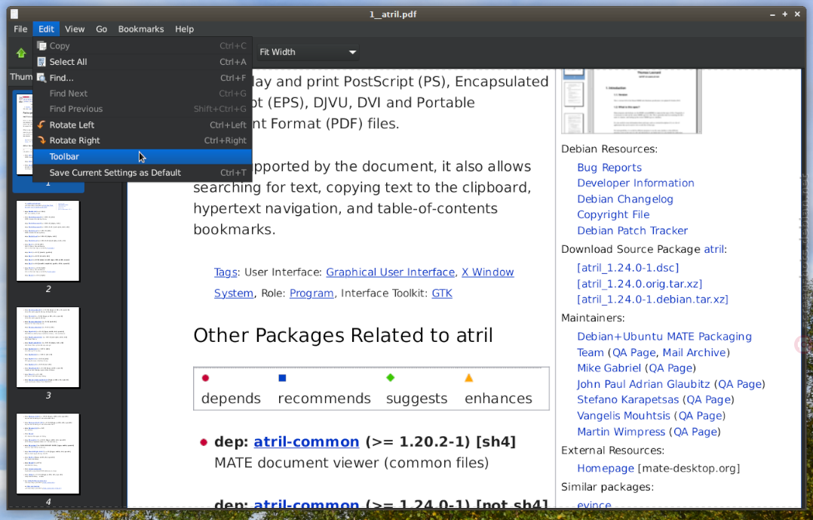Click the Rotate Right arrow icon
The width and height of the screenshot is (813, 520).
pyautogui.click(x=41, y=140)
